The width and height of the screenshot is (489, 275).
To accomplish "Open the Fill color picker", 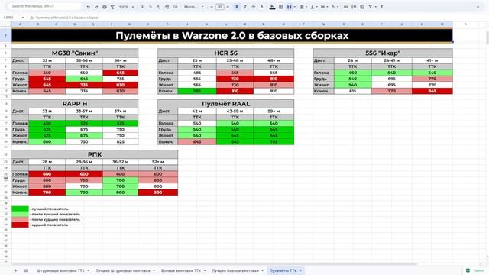I will point(272,7).
